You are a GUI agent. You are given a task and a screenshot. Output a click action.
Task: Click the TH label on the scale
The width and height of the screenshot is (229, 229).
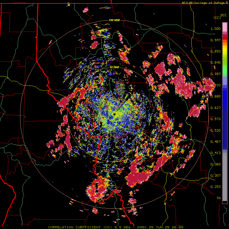[219, 198]
